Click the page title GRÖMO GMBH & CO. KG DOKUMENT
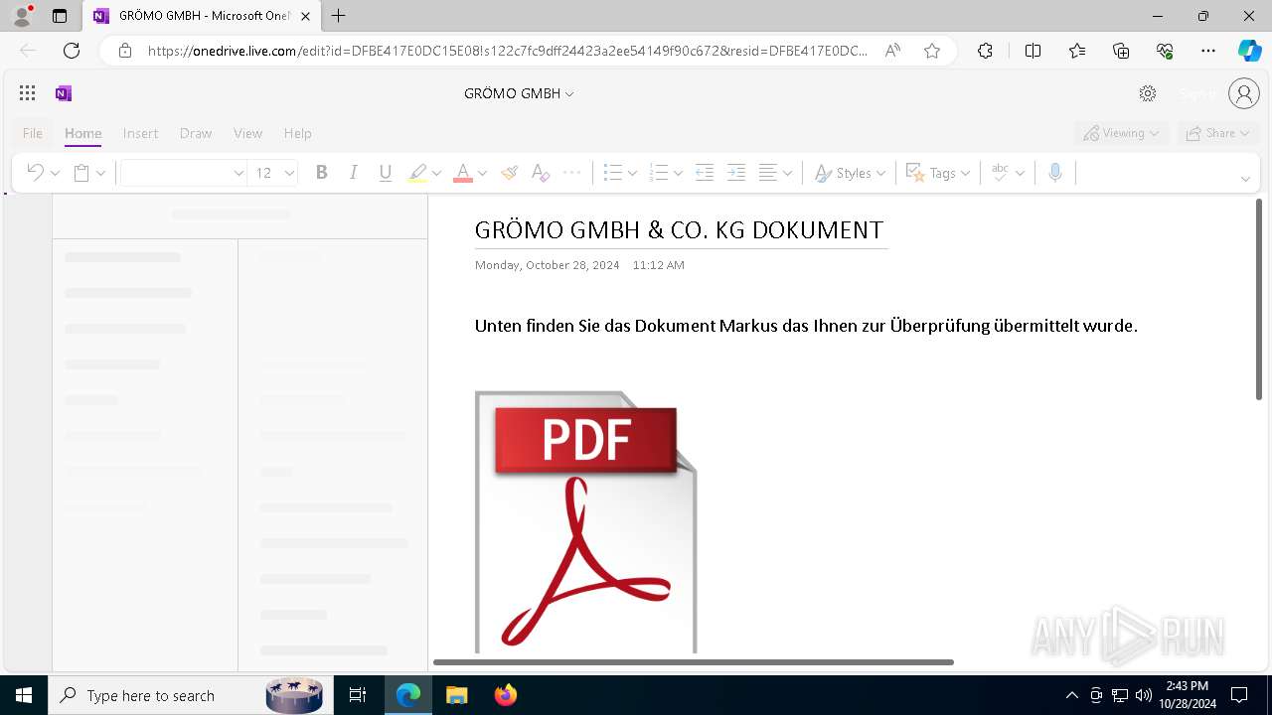The image size is (1272, 715). click(x=679, y=229)
